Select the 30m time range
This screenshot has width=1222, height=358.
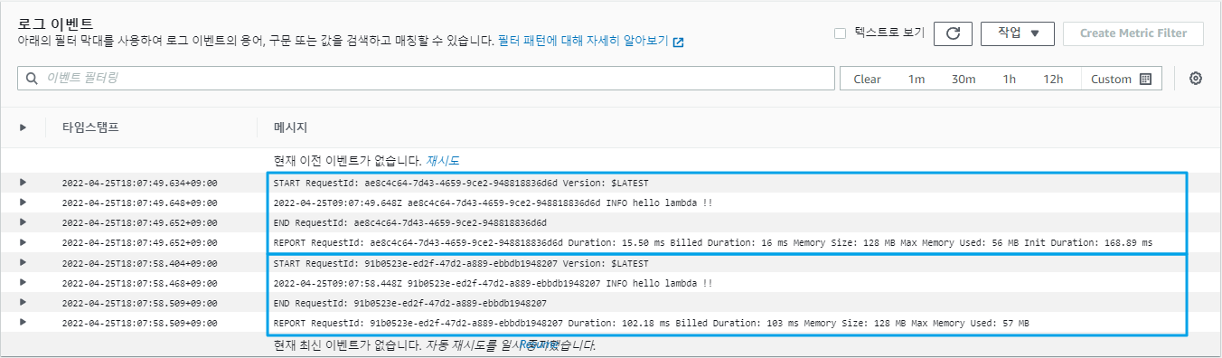click(963, 79)
